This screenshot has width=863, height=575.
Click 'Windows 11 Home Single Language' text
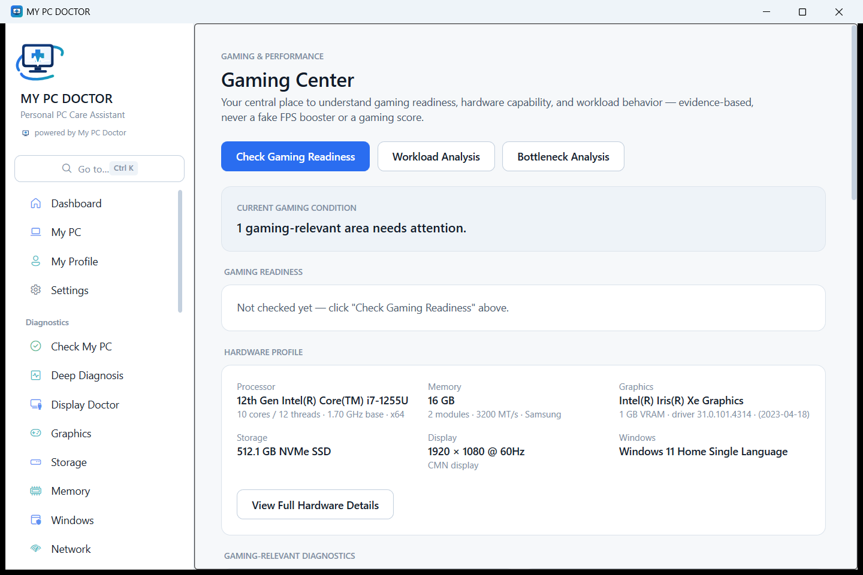click(x=704, y=452)
